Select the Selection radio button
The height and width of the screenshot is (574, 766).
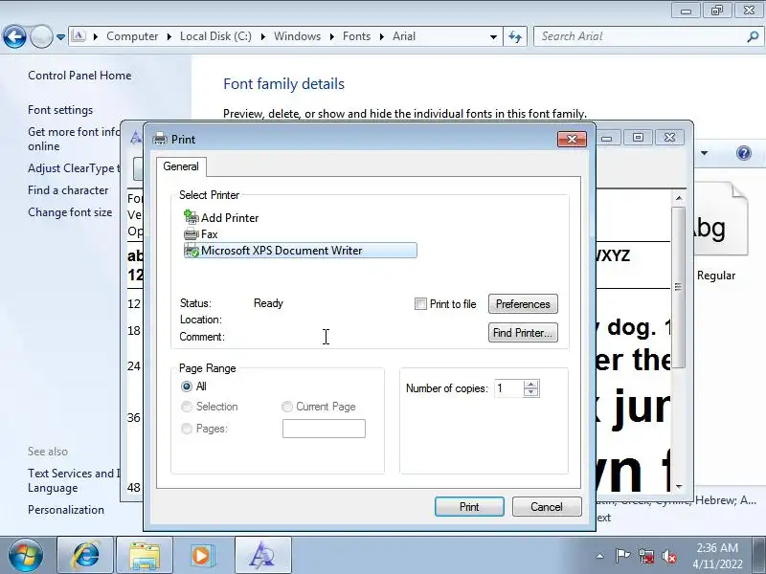[x=187, y=407]
